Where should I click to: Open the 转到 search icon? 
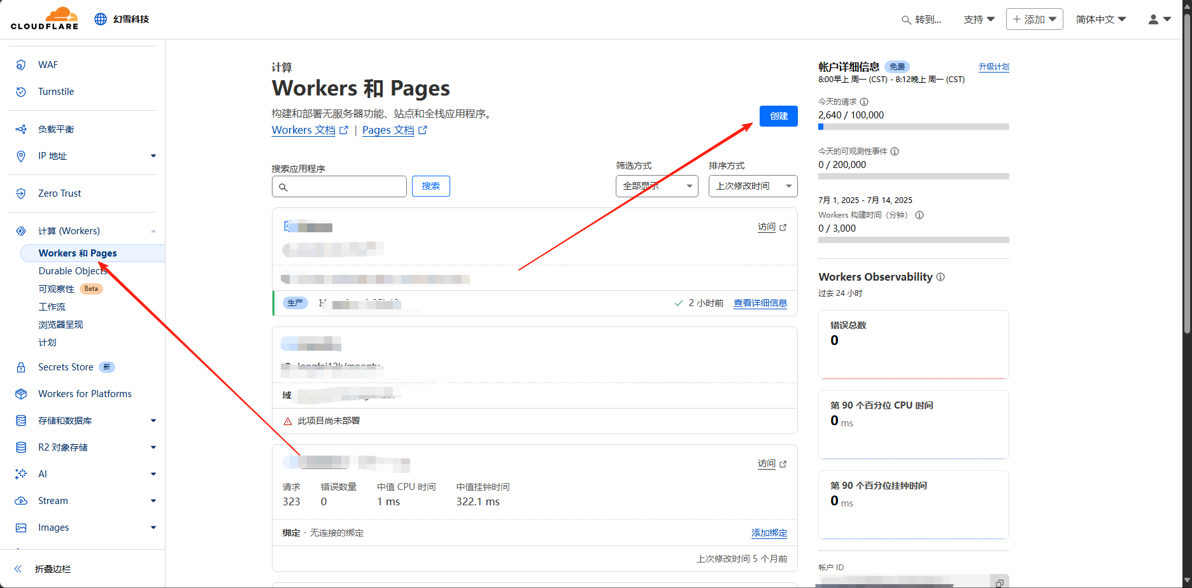pyautogui.click(x=906, y=20)
